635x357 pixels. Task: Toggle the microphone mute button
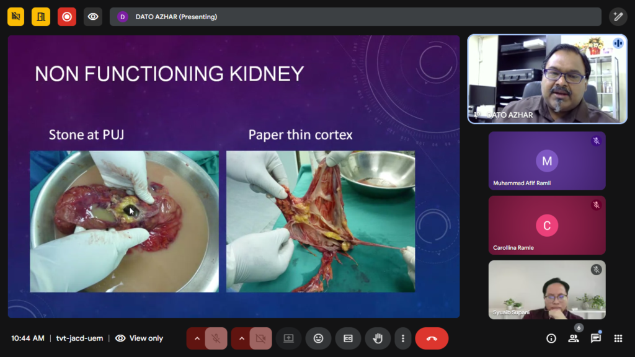pyautogui.click(x=216, y=338)
